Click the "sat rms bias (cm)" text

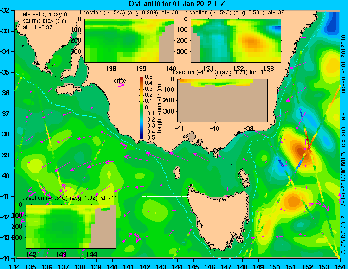click(x=45, y=21)
